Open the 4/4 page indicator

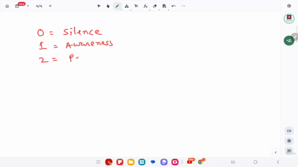tap(39, 6)
